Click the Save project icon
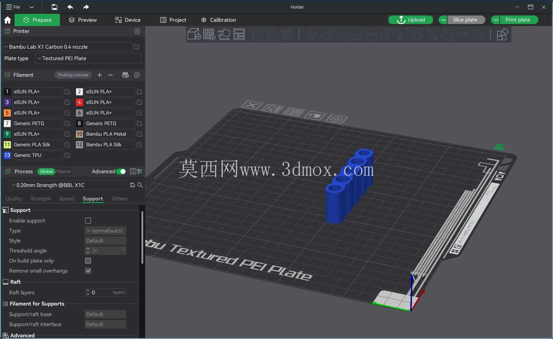The height and width of the screenshot is (339, 553). (54, 7)
